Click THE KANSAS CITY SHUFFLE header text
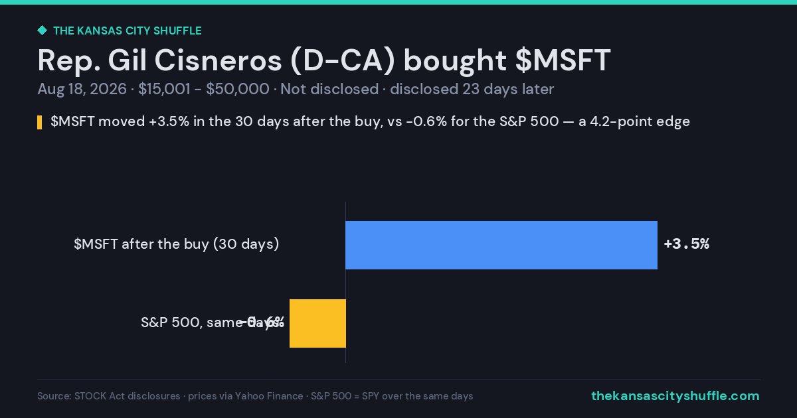Image resolution: width=797 pixels, height=418 pixels. click(x=127, y=31)
